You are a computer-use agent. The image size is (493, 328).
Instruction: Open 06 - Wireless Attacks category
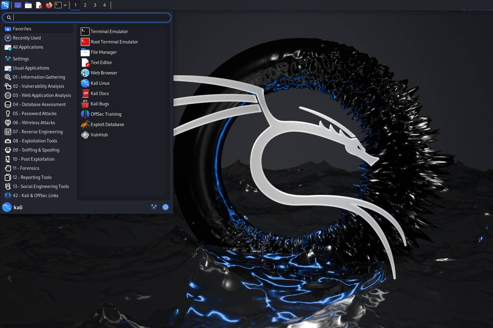tap(38, 123)
